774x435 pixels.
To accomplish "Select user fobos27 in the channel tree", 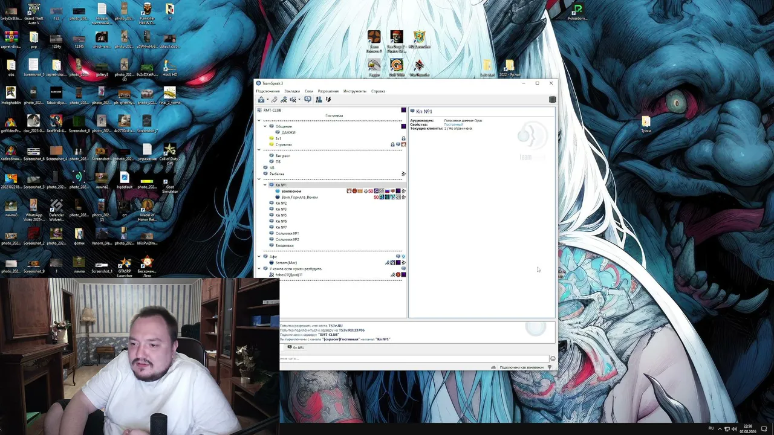I will coord(288,275).
